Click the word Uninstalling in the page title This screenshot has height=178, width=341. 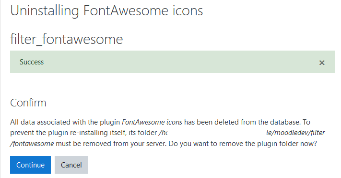(x=45, y=11)
